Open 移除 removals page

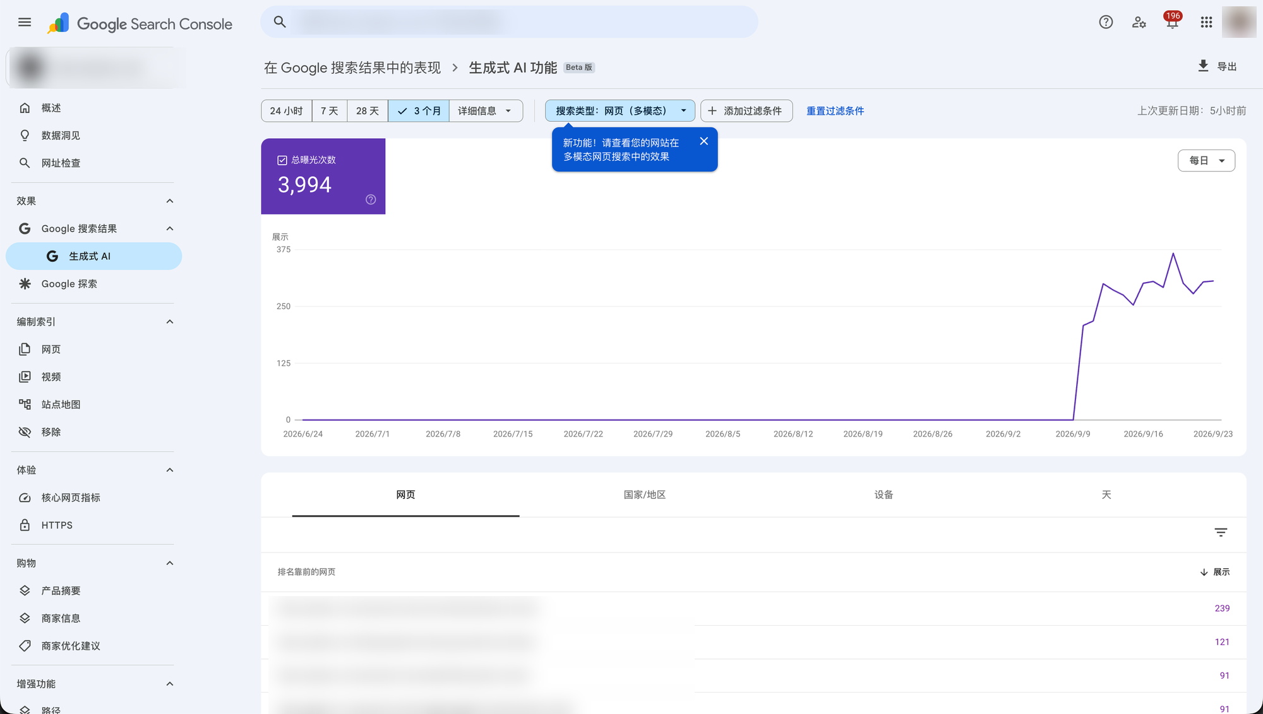[93, 432]
